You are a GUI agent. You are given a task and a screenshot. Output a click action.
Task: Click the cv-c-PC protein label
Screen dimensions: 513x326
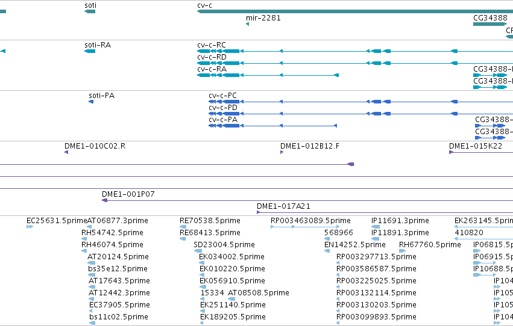(222, 95)
